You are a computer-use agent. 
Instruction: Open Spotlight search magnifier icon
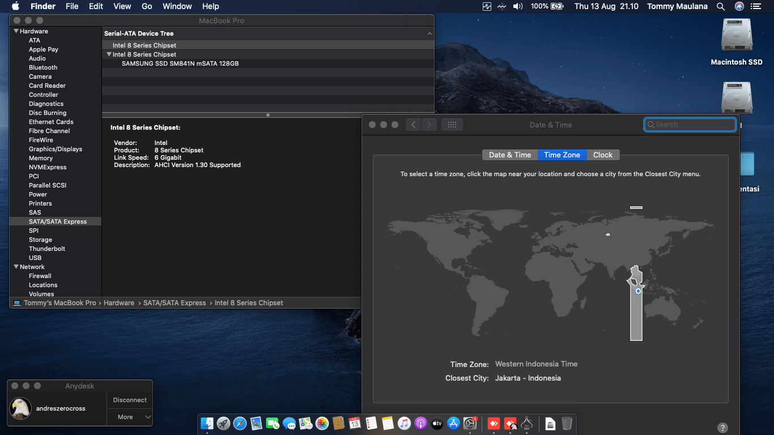point(721,6)
